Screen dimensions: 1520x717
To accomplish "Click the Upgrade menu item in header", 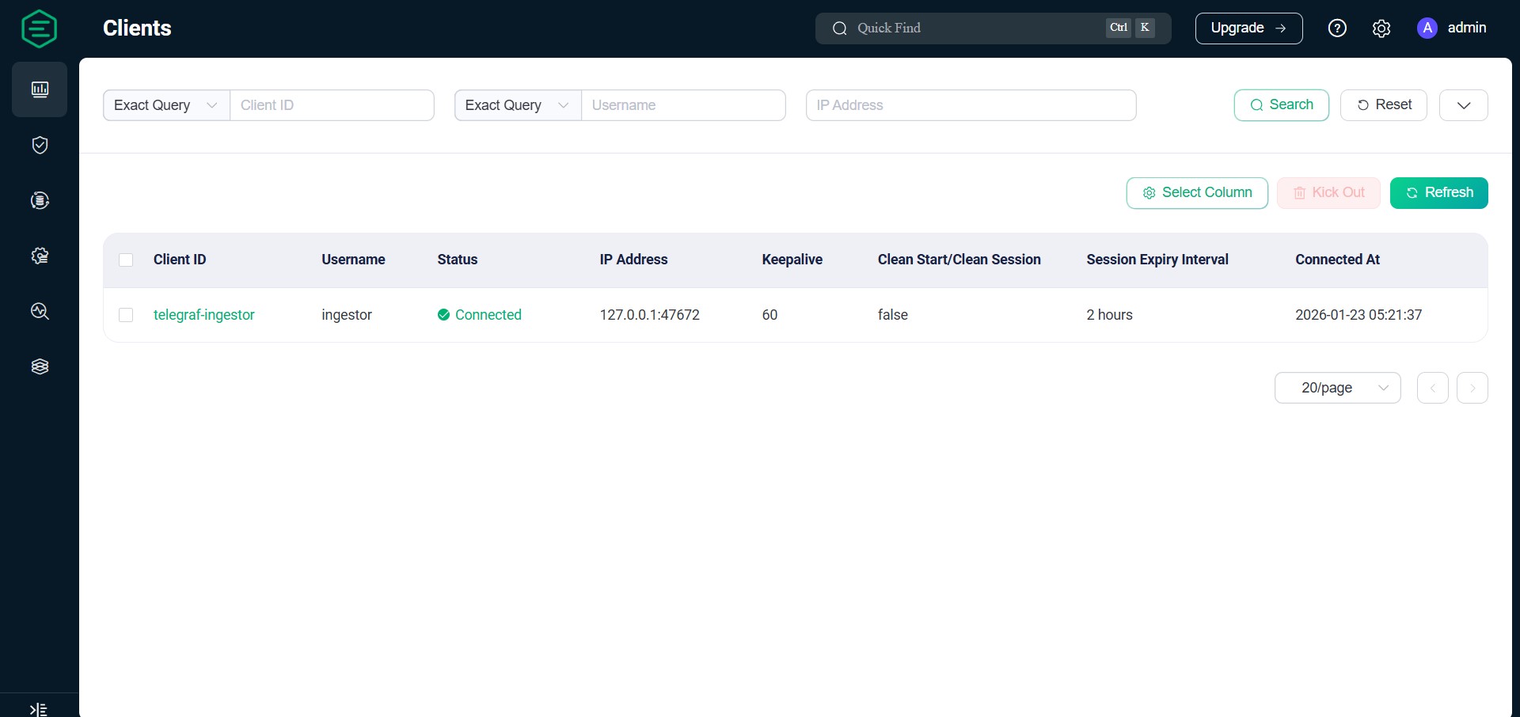I will (x=1248, y=28).
